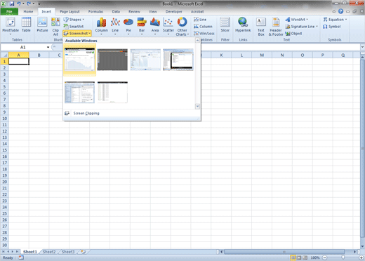Screen dimensions: 365x261
Task: Open Column chart options
Action: 101,26
